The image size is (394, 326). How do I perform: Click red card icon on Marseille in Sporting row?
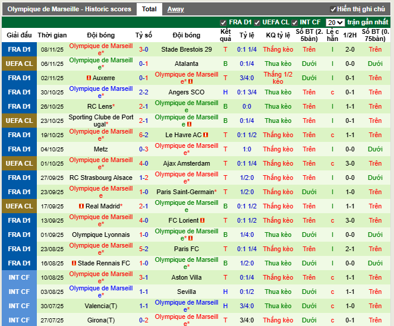pos(190,124)
